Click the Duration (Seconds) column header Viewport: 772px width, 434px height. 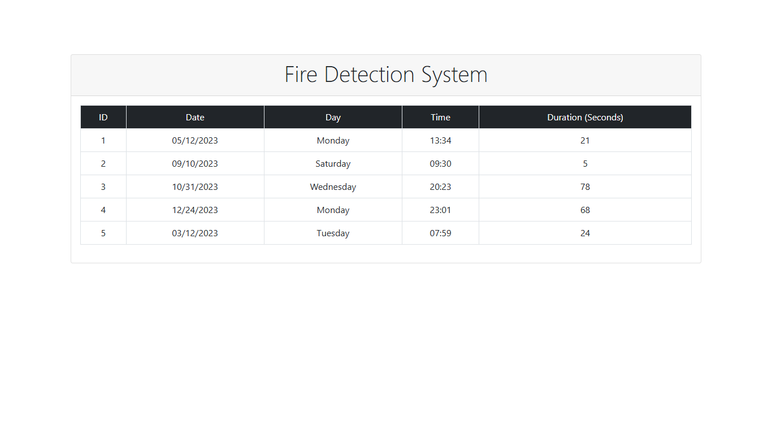coord(585,117)
